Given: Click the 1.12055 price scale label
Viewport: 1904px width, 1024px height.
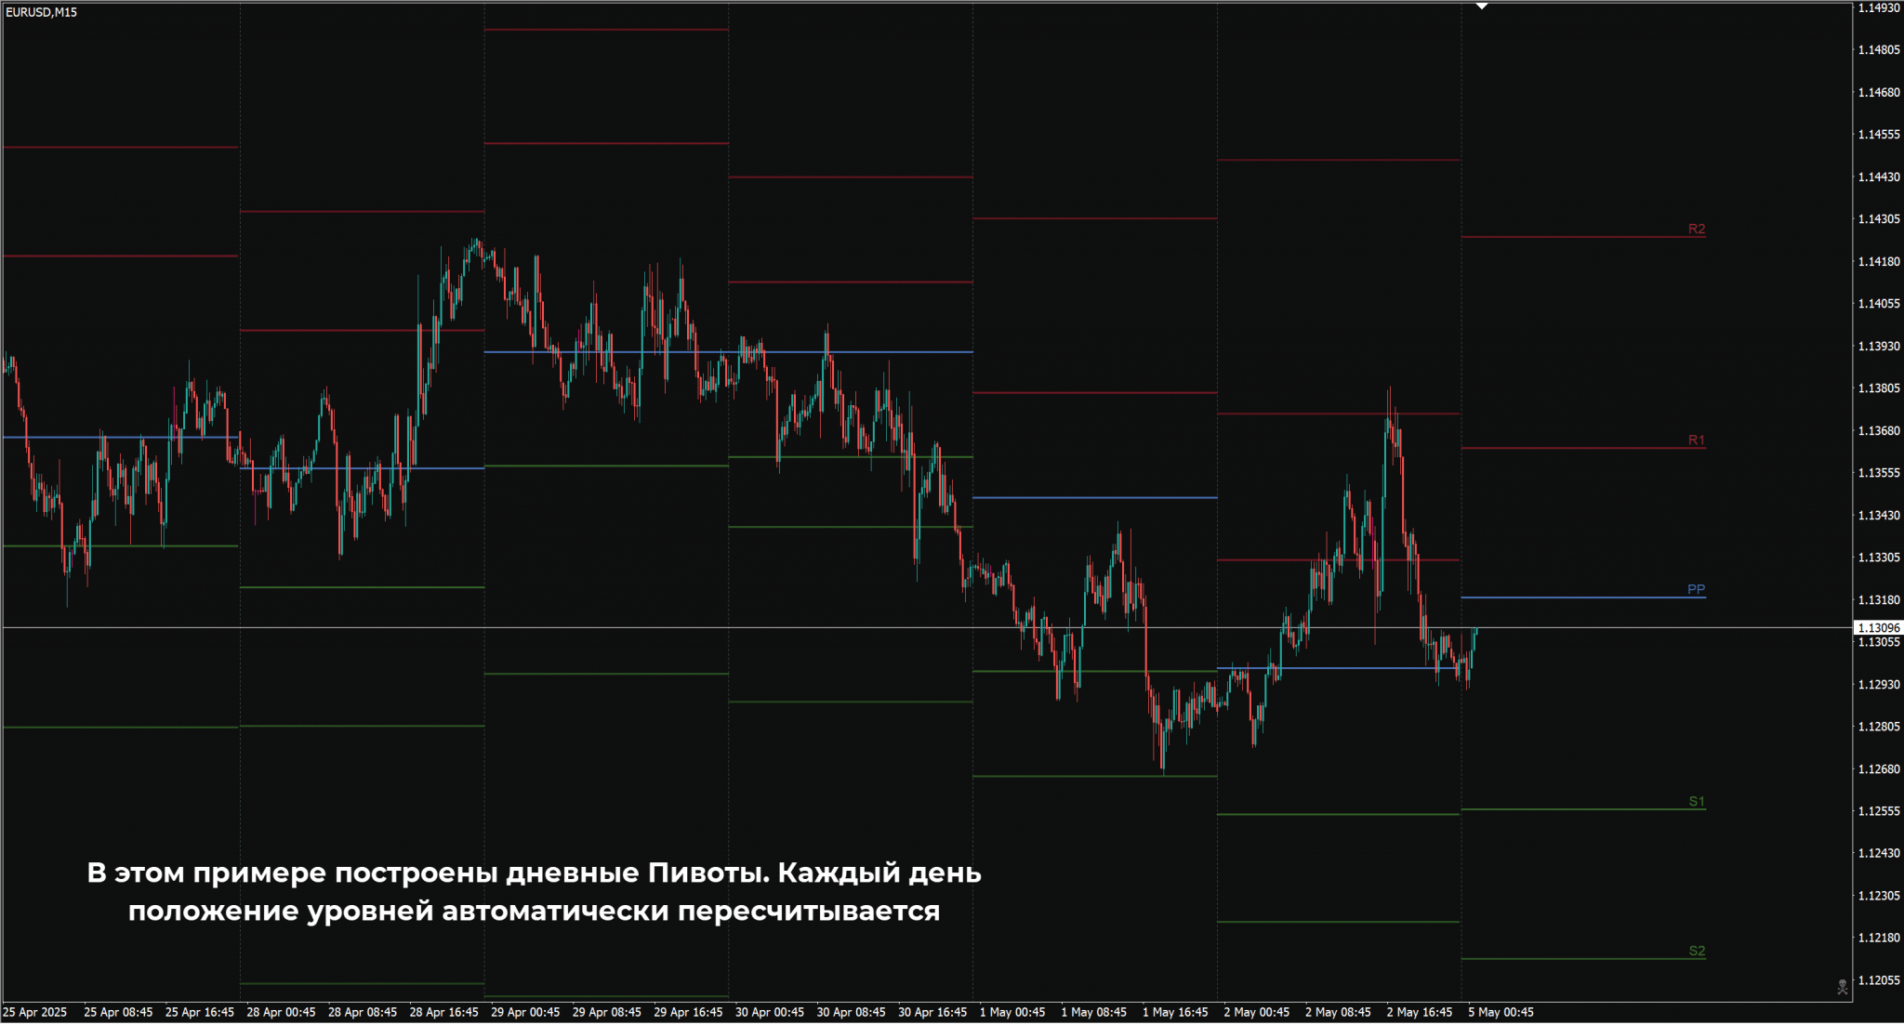Looking at the screenshot, I should tap(1878, 980).
